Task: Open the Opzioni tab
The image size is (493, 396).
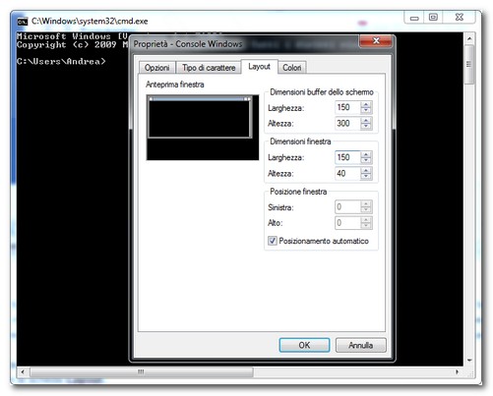Action: pyautogui.click(x=156, y=68)
